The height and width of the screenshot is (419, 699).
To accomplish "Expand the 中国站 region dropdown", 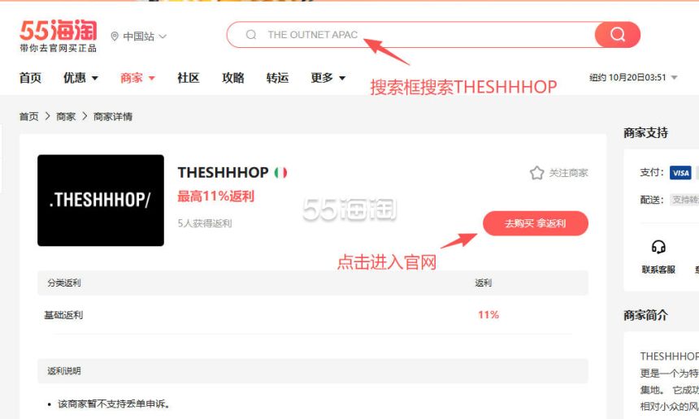I will (x=163, y=37).
